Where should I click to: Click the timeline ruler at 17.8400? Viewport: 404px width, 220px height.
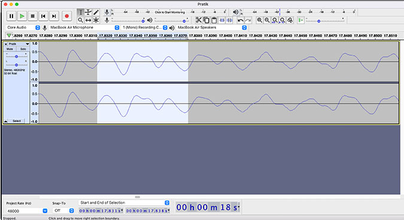(x=226, y=35)
